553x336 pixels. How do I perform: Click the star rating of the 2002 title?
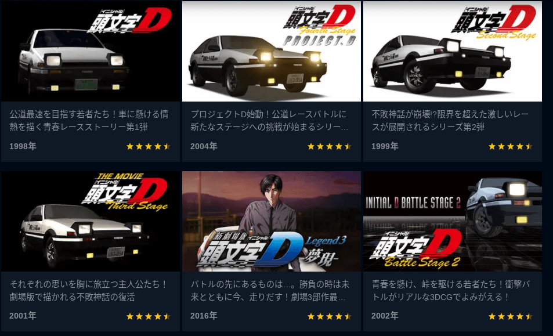510,316
